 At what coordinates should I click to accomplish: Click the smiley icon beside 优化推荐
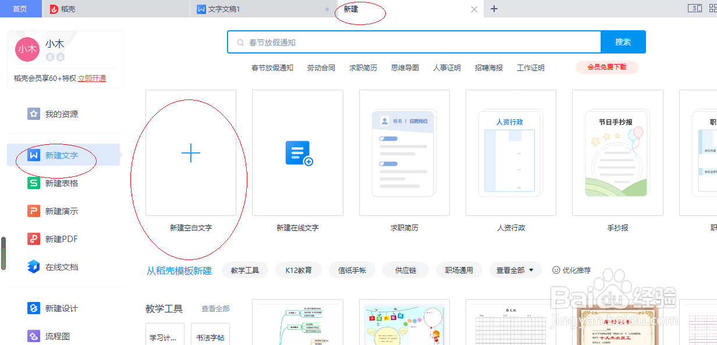point(556,270)
